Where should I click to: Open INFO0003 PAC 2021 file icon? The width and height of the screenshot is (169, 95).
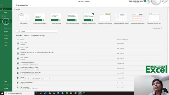[18, 53]
